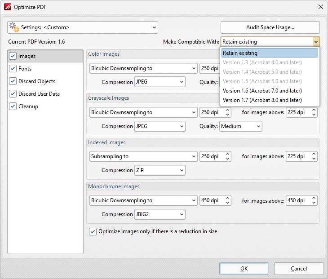Viewport: 328px width, 279px height.
Task: Click the Grayscale Images section header
Action: tap(108, 98)
